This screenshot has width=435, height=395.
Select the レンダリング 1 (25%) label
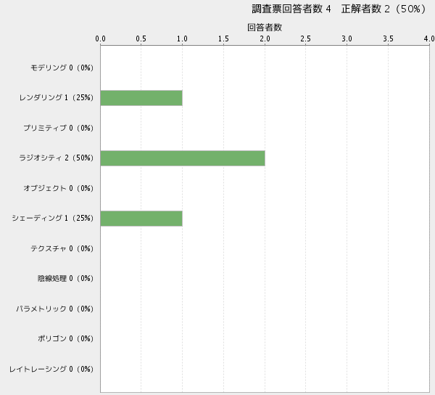click(57, 98)
